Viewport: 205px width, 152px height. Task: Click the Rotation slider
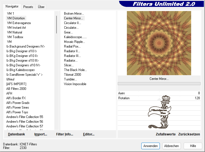click(159, 98)
